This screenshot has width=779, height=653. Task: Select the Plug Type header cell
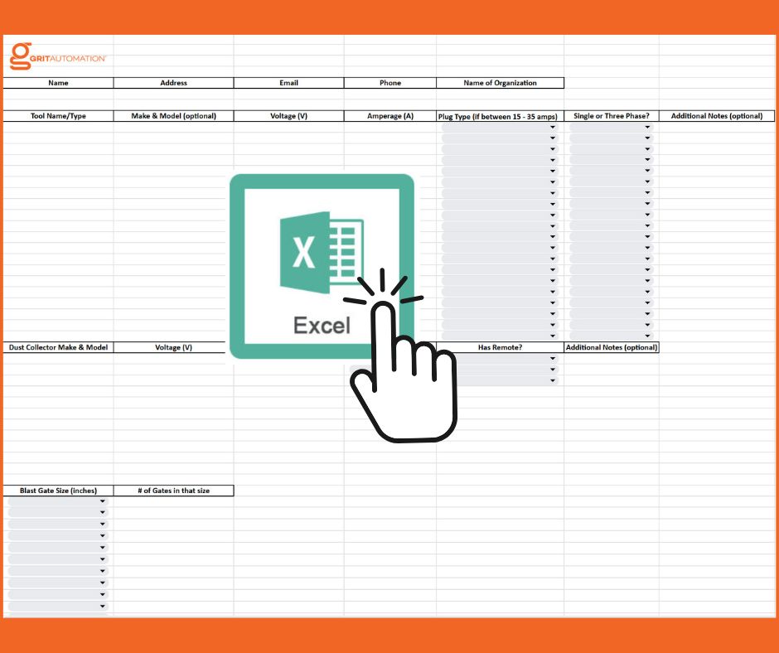pyautogui.click(x=501, y=116)
